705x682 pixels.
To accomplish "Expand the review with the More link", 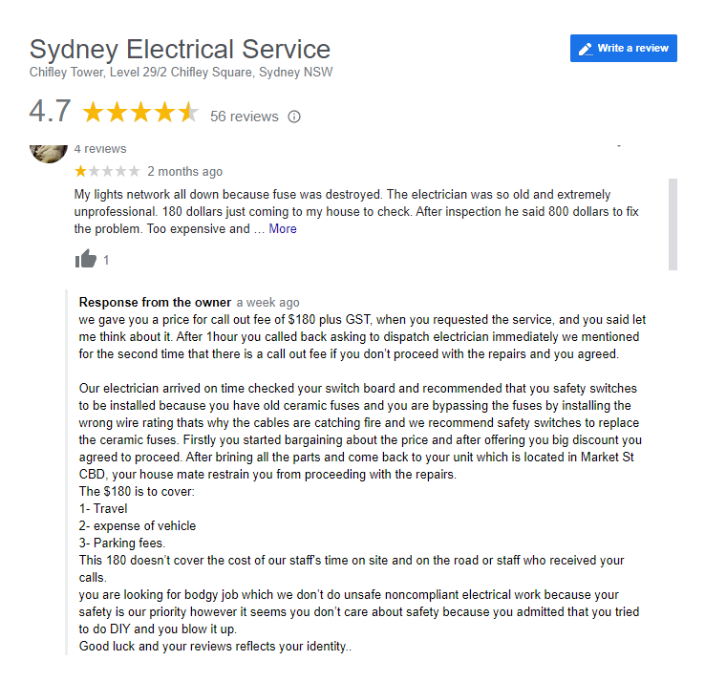I will click(283, 229).
